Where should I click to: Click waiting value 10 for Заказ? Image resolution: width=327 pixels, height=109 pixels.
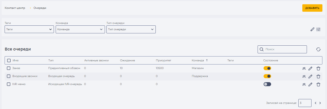[x=121, y=68]
